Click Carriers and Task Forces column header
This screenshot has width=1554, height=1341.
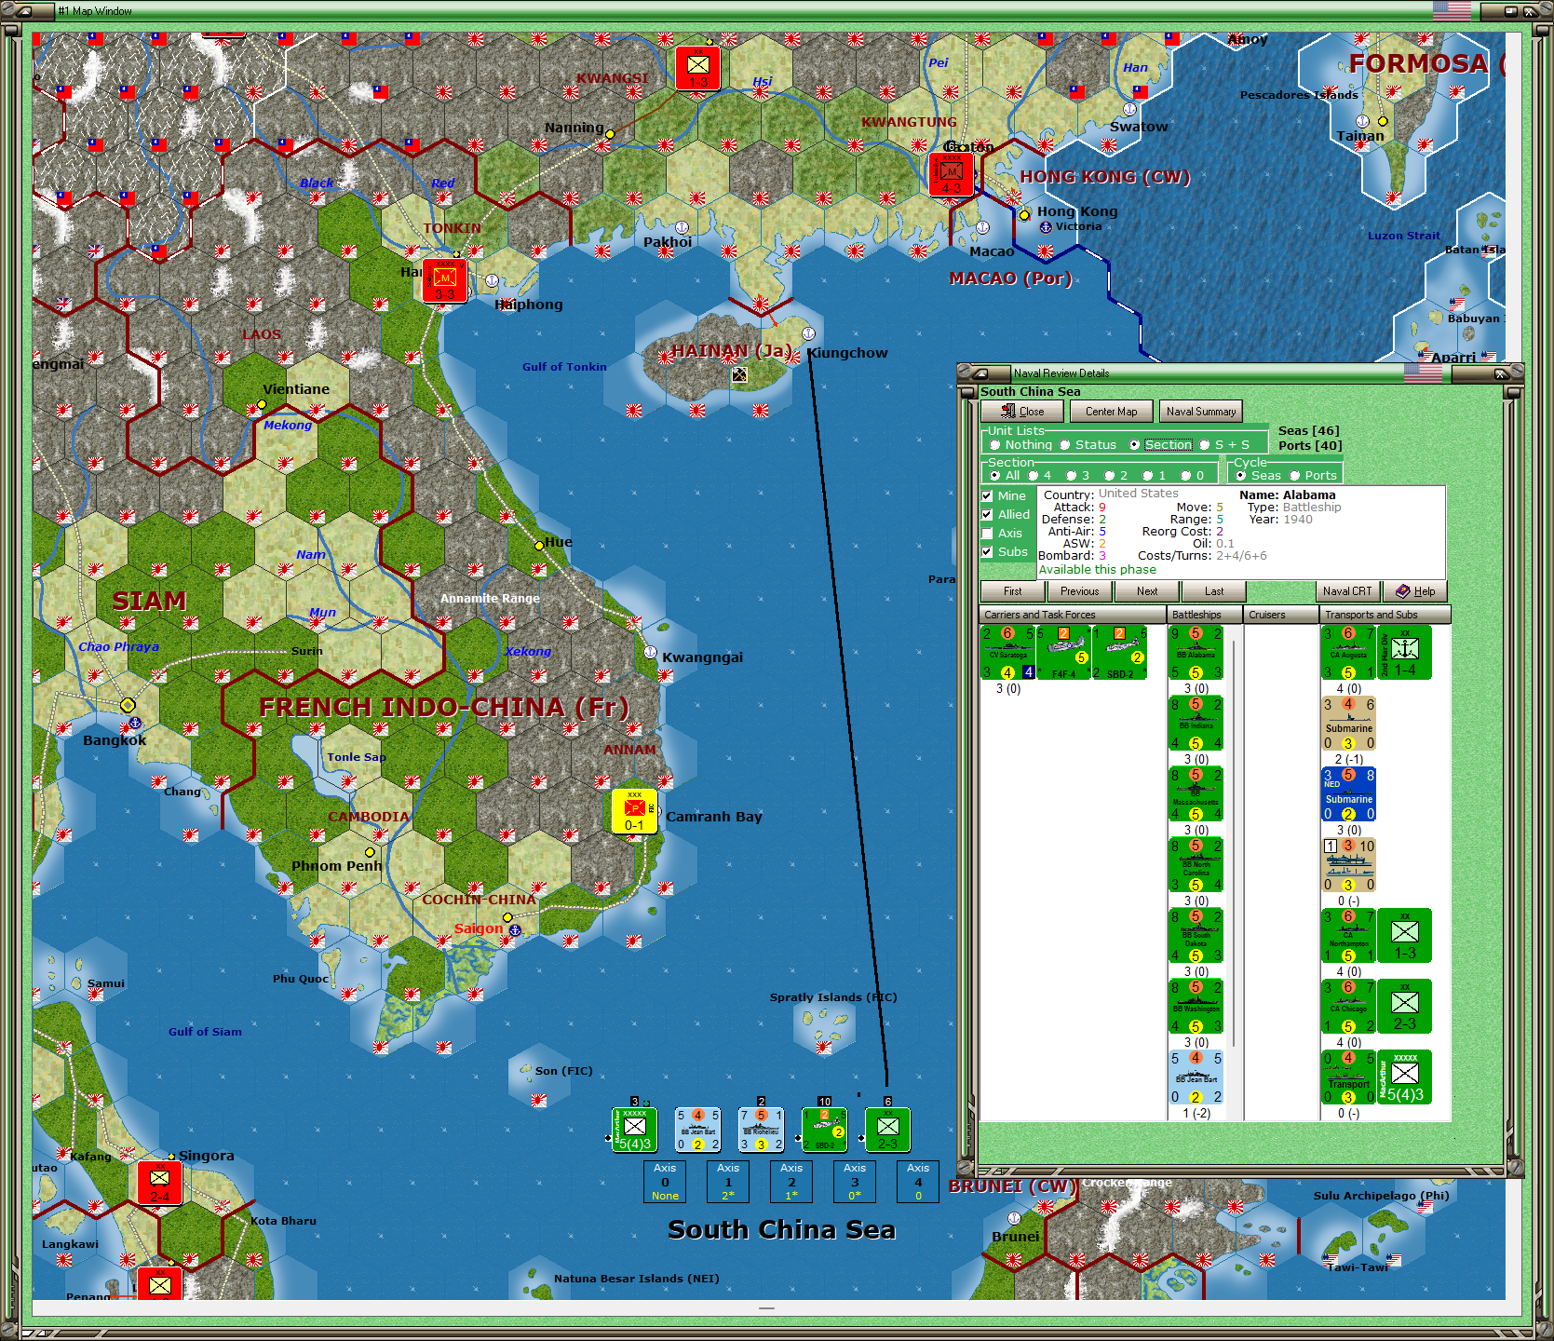[x=1073, y=615]
